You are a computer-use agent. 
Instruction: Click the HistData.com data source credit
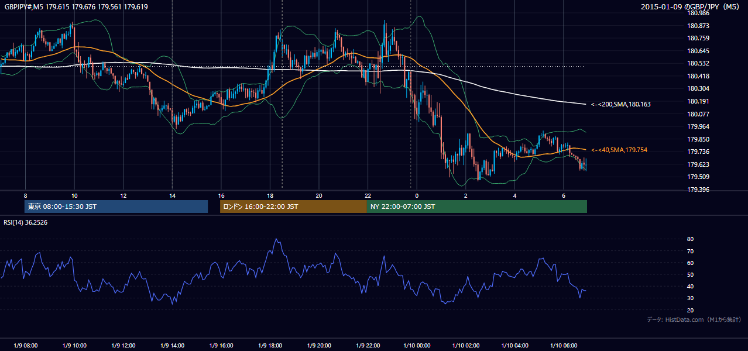click(694, 319)
